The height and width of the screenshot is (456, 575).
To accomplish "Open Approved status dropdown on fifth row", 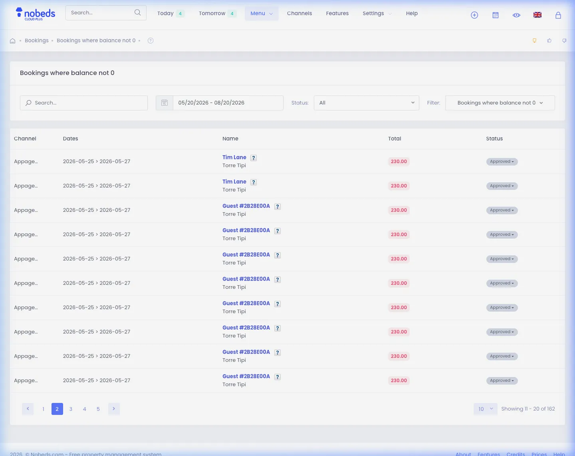I will coord(502,259).
